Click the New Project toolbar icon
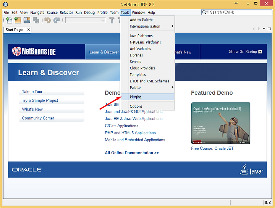This screenshot has height=208, width=275. point(18,20)
